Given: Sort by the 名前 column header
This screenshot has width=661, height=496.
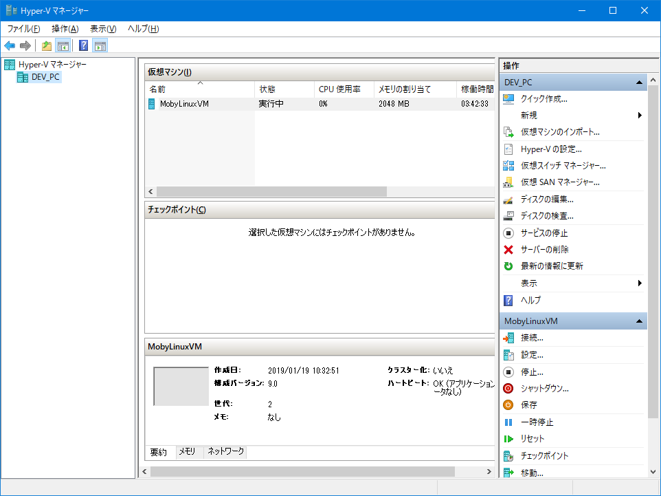Looking at the screenshot, I should [200, 89].
